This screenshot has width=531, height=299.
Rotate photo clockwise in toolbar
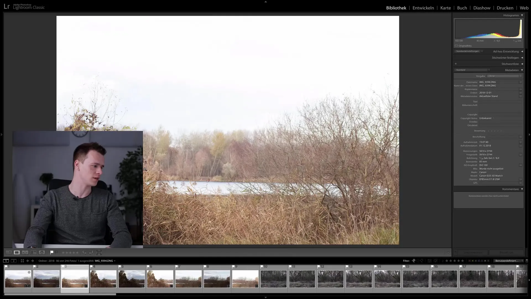point(91,252)
